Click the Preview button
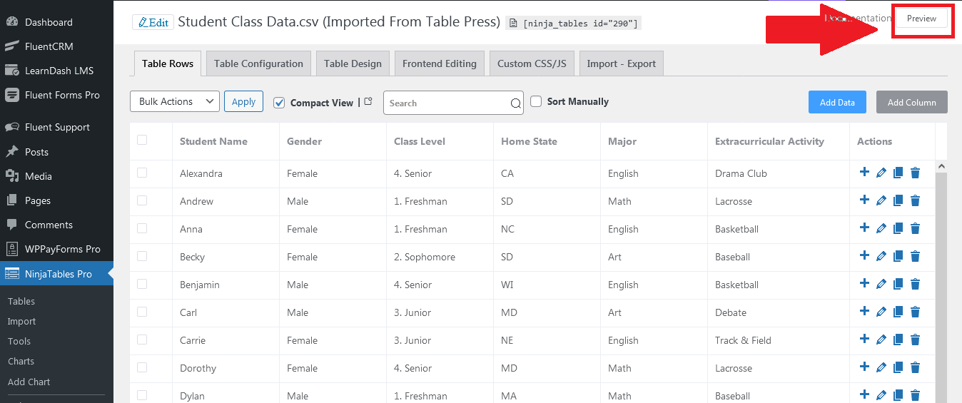Image resolution: width=962 pixels, height=403 pixels. tap(921, 19)
